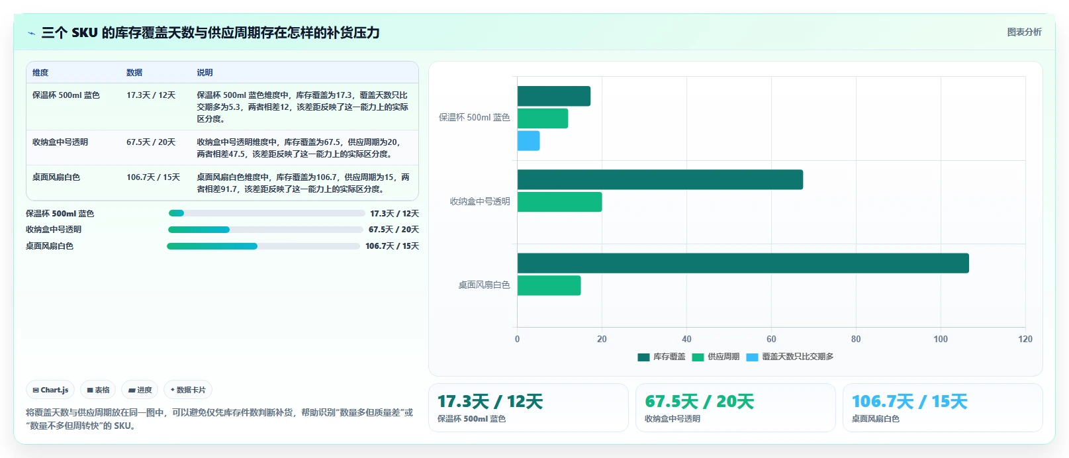The width and height of the screenshot is (1069, 458).
Task: Click the x-axis tick label 120
Action: [x=1025, y=339]
